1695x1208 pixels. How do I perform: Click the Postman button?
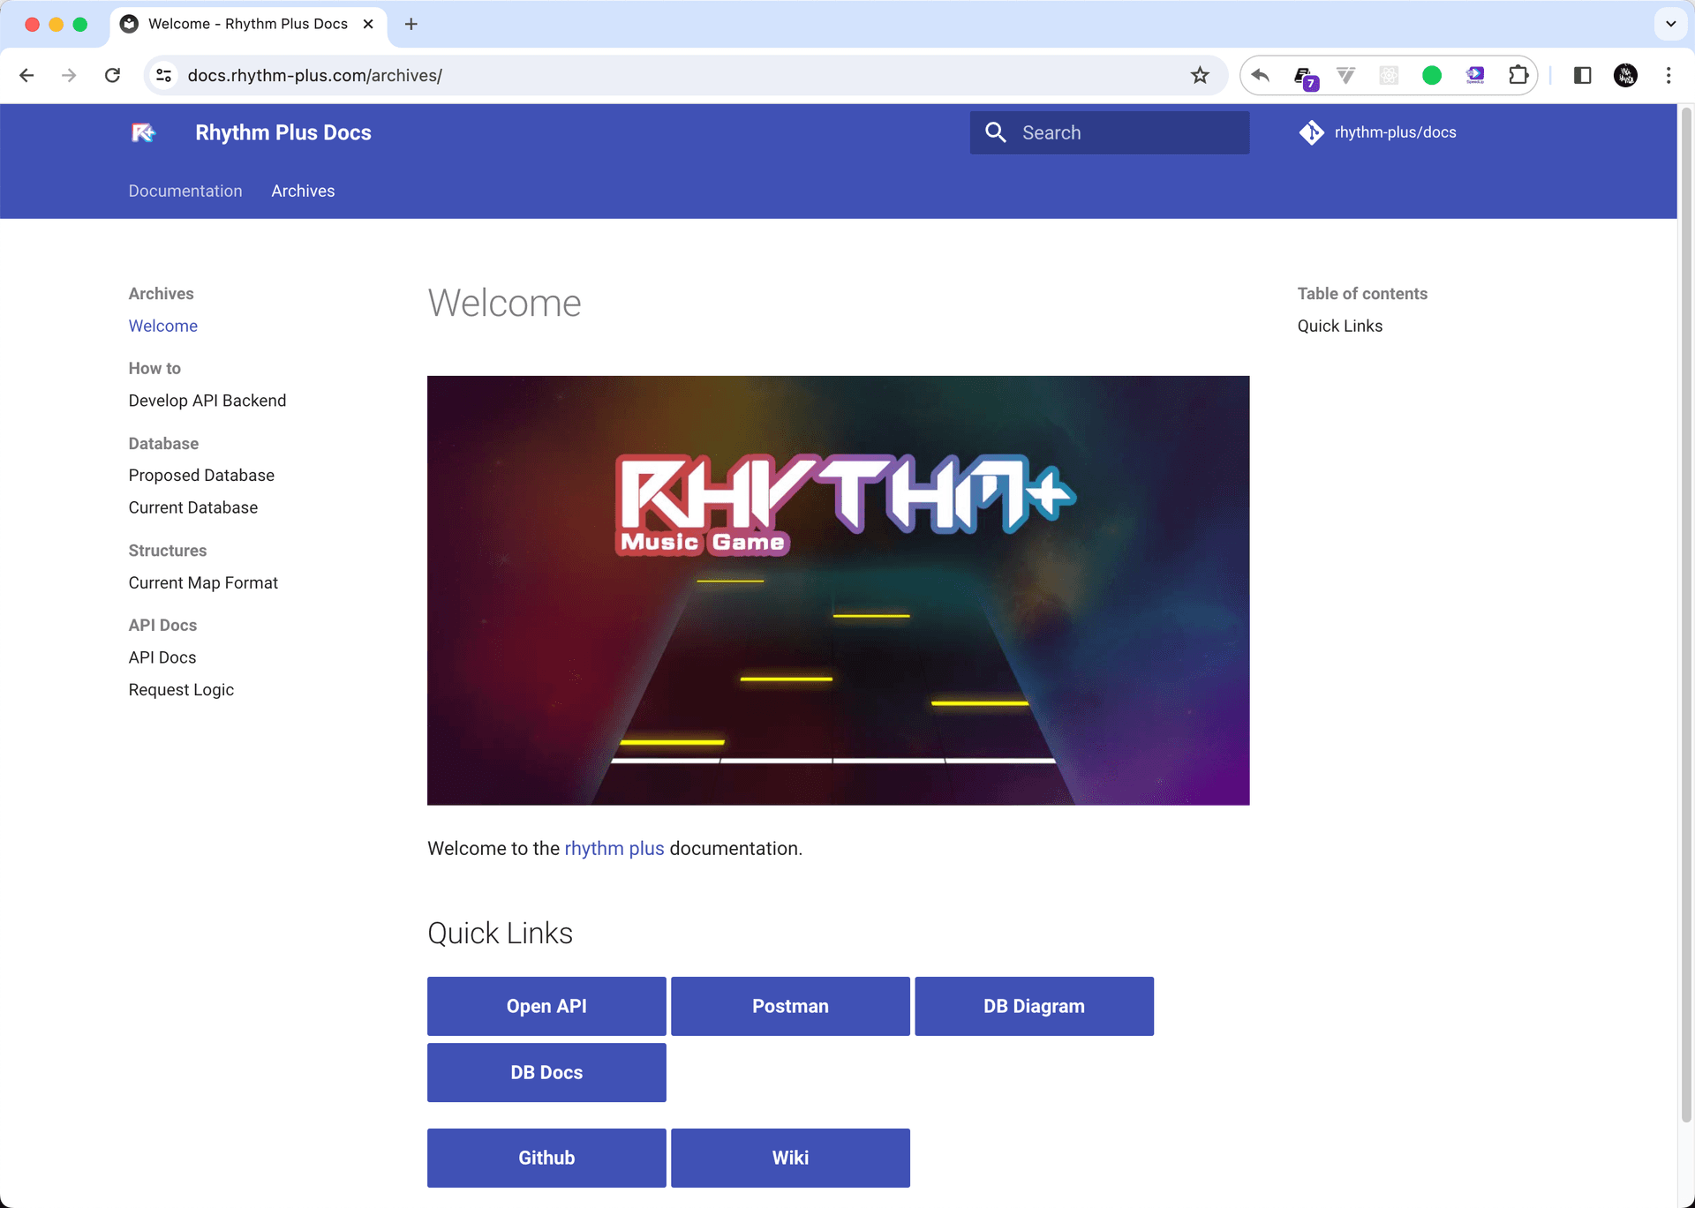coord(790,1006)
